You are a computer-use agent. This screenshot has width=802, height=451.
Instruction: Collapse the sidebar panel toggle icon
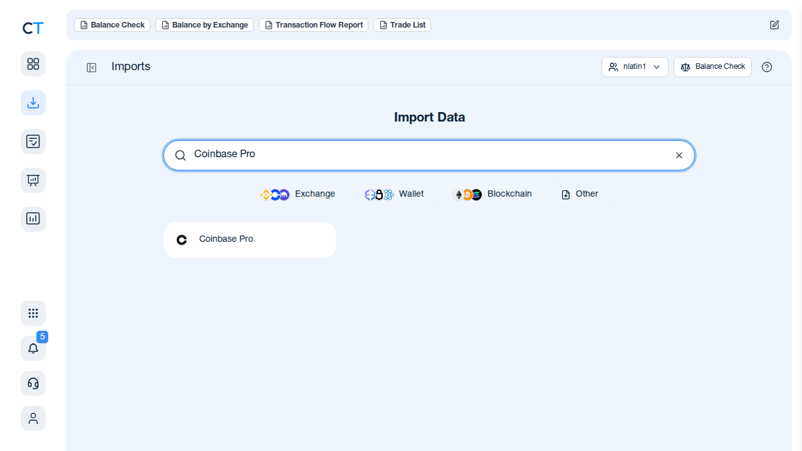click(91, 68)
